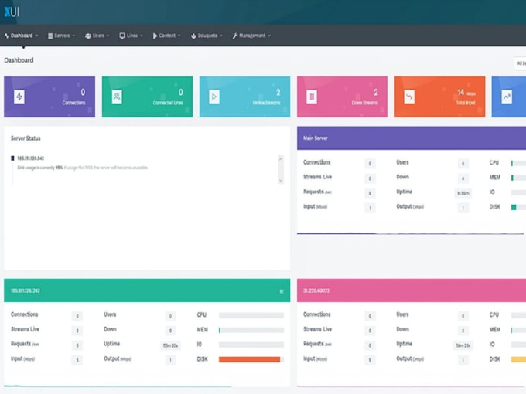Click Main Server Connections value badge
Viewport: 526px width, 394px height.
[370, 164]
